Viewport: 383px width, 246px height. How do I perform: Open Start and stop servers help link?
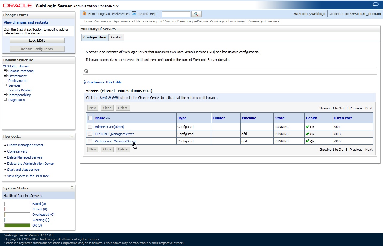(x=23, y=170)
